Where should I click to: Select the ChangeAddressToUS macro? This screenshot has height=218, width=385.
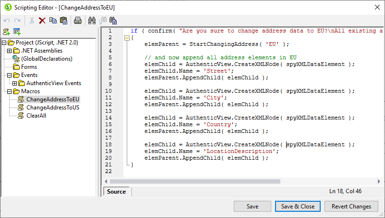[53, 108]
